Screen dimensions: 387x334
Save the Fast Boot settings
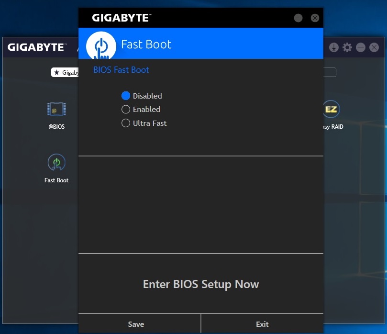pyautogui.click(x=140, y=324)
